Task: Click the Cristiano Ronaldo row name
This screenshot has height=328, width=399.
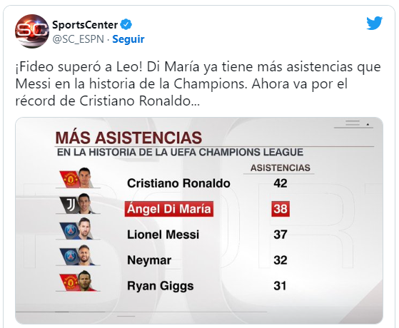Action: point(178,183)
